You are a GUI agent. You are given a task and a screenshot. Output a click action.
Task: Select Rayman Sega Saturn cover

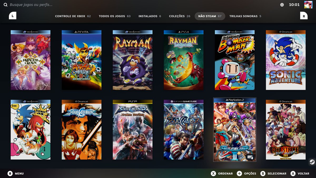133,60
